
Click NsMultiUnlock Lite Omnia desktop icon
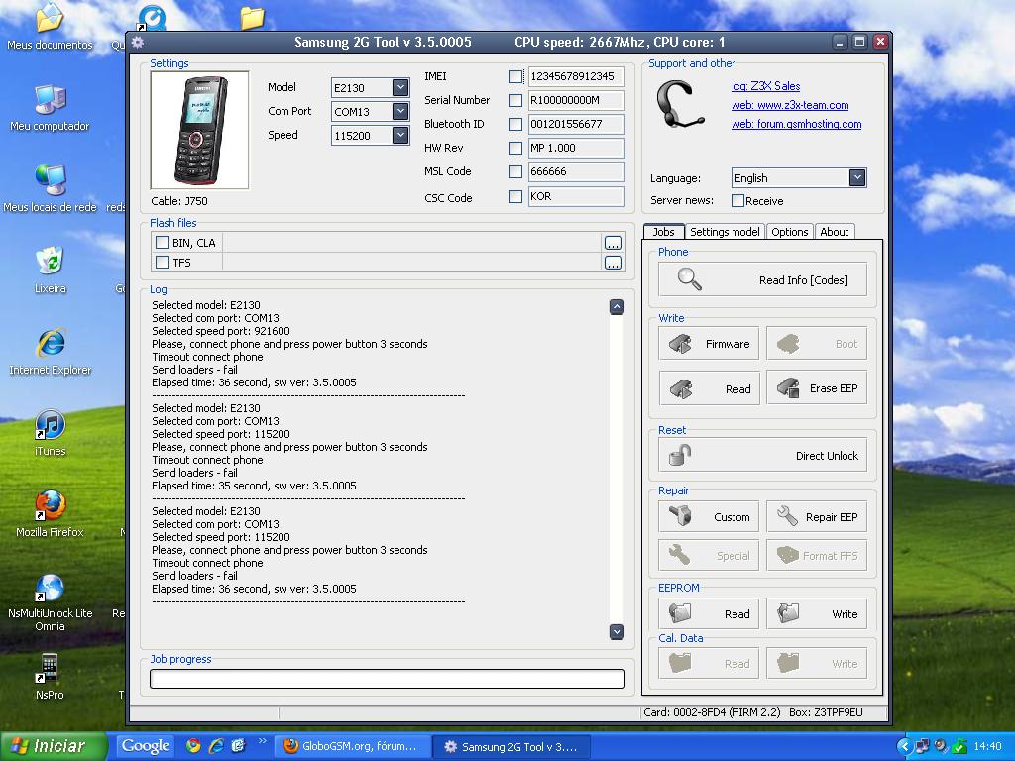click(50, 603)
